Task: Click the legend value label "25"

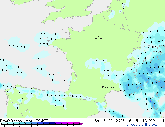Action: (50, 126)
